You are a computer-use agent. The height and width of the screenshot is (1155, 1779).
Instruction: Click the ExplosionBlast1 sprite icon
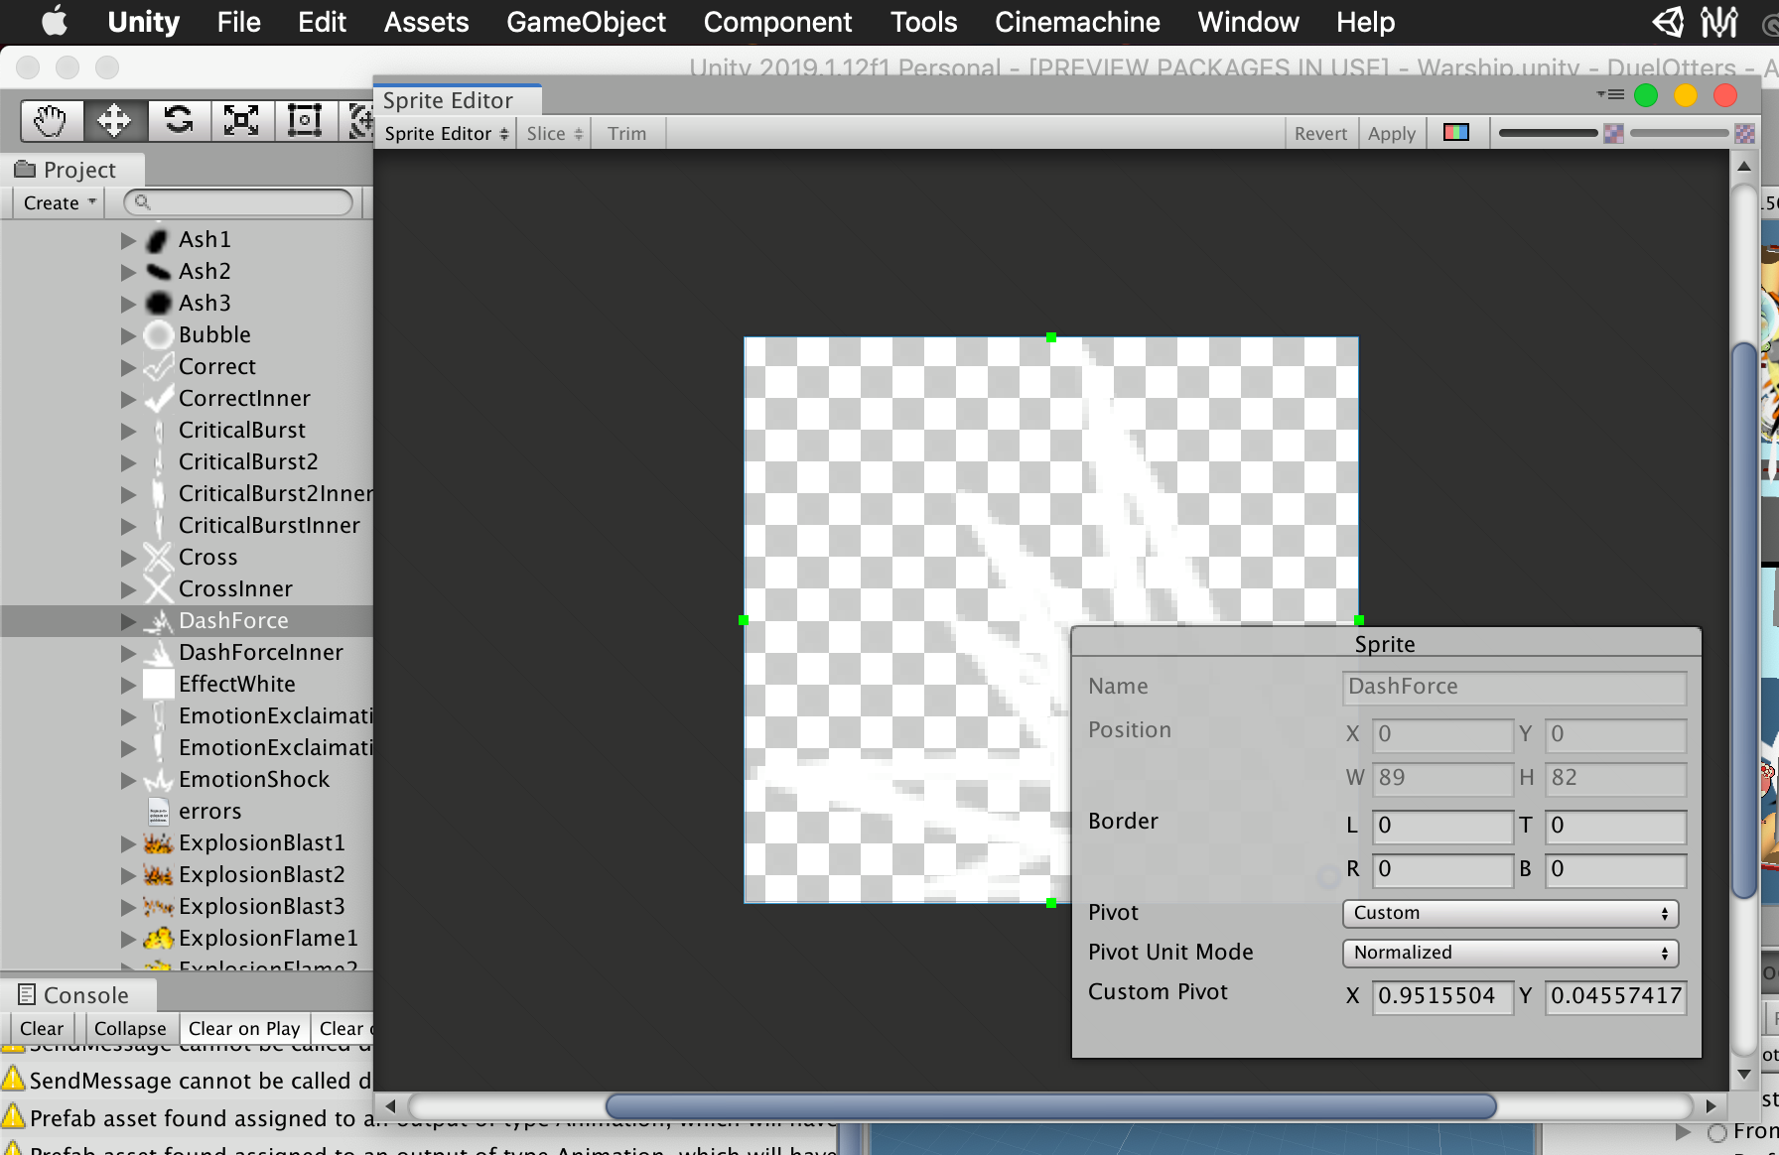pos(158,843)
